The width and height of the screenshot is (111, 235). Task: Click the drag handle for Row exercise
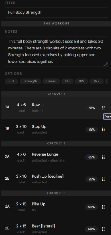[x=103, y=108]
